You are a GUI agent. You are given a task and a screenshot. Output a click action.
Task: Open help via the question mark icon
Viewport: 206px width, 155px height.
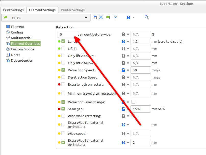115,17
